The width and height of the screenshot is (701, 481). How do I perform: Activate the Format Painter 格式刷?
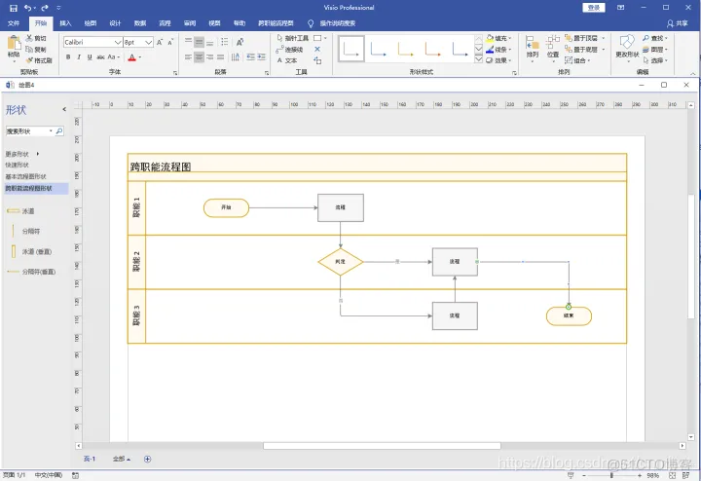click(39, 60)
